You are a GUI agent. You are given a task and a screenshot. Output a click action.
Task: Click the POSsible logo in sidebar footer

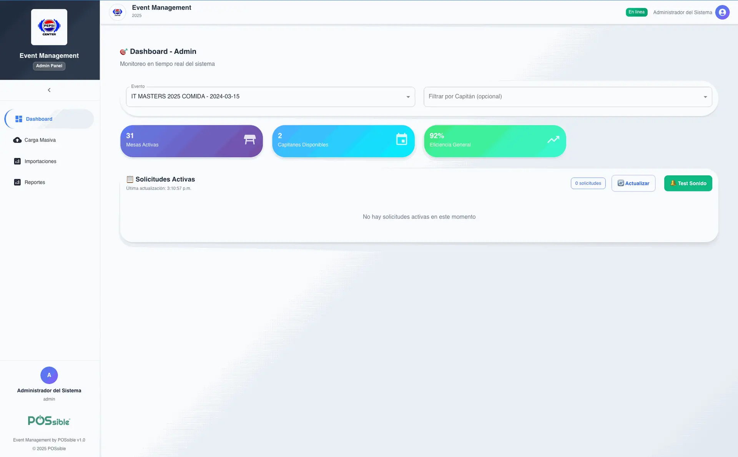[49, 420]
